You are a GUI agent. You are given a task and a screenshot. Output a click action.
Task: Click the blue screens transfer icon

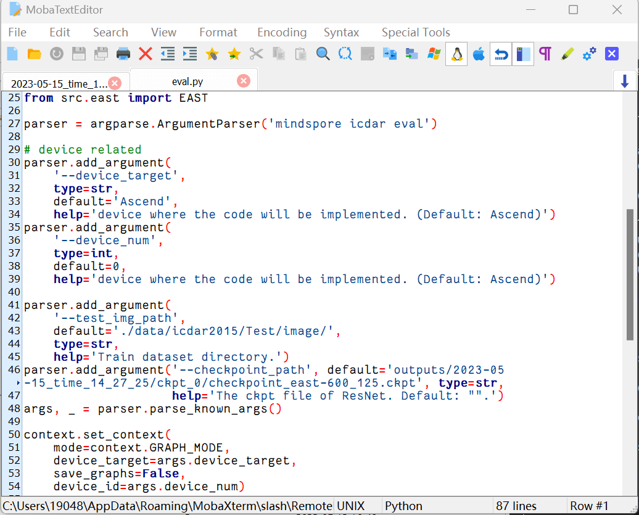click(x=390, y=54)
